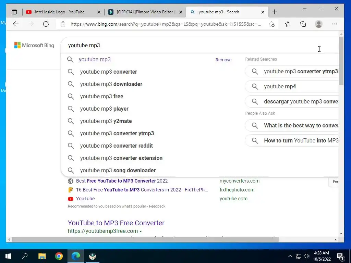
Task: Click the Microsoft Bing logo
Action: (x=34, y=46)
